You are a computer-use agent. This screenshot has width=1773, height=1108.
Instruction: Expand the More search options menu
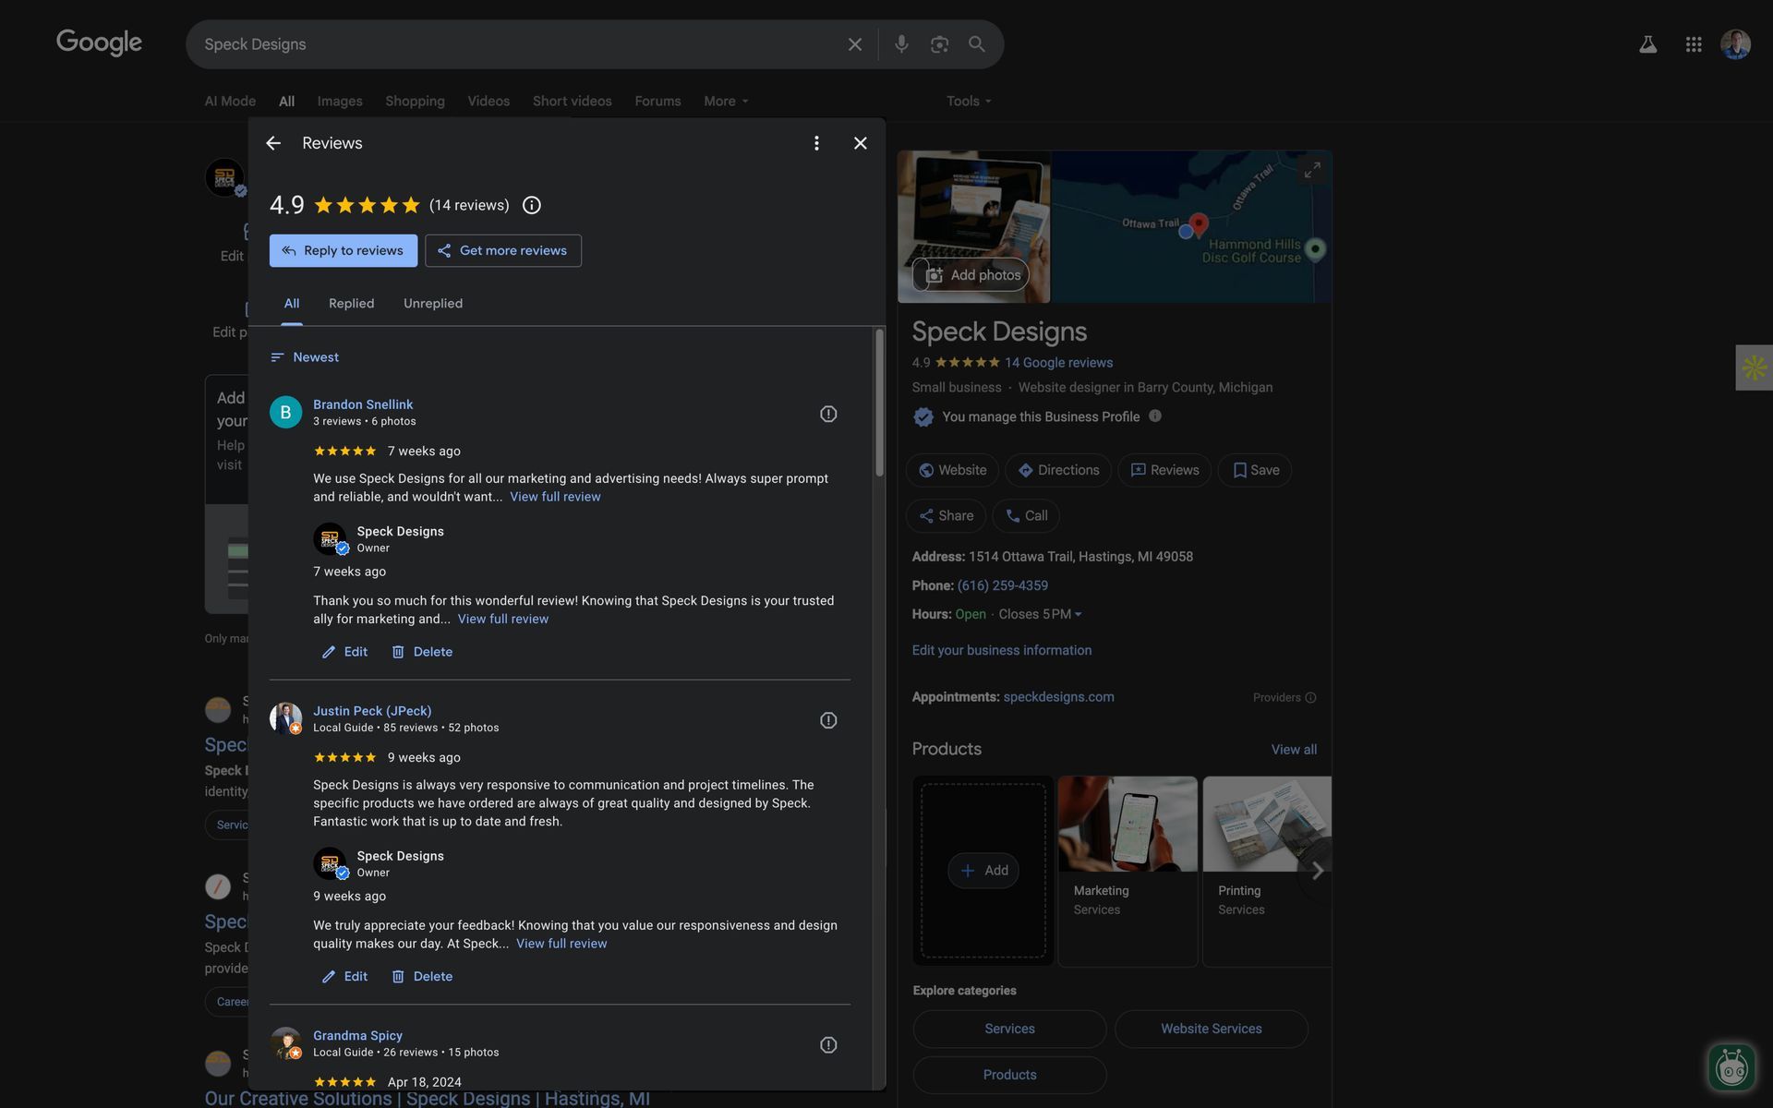point(726,102)
